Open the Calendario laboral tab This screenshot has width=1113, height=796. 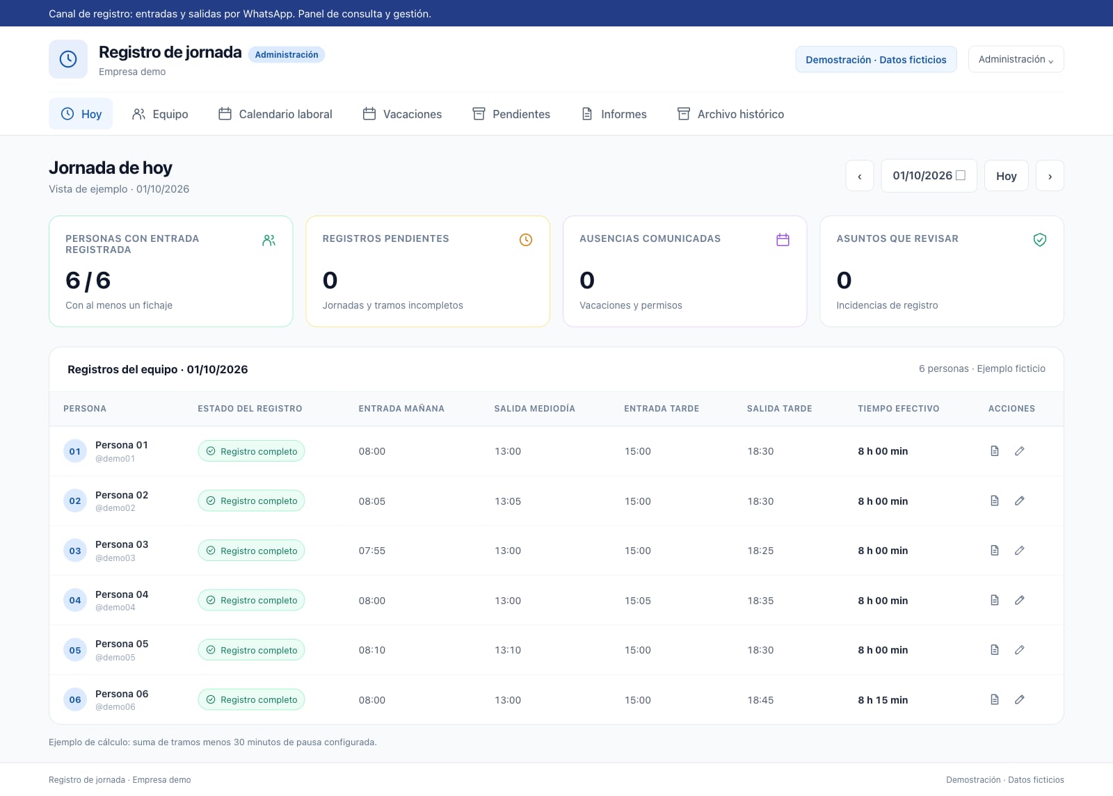click(x=275, y=114)
